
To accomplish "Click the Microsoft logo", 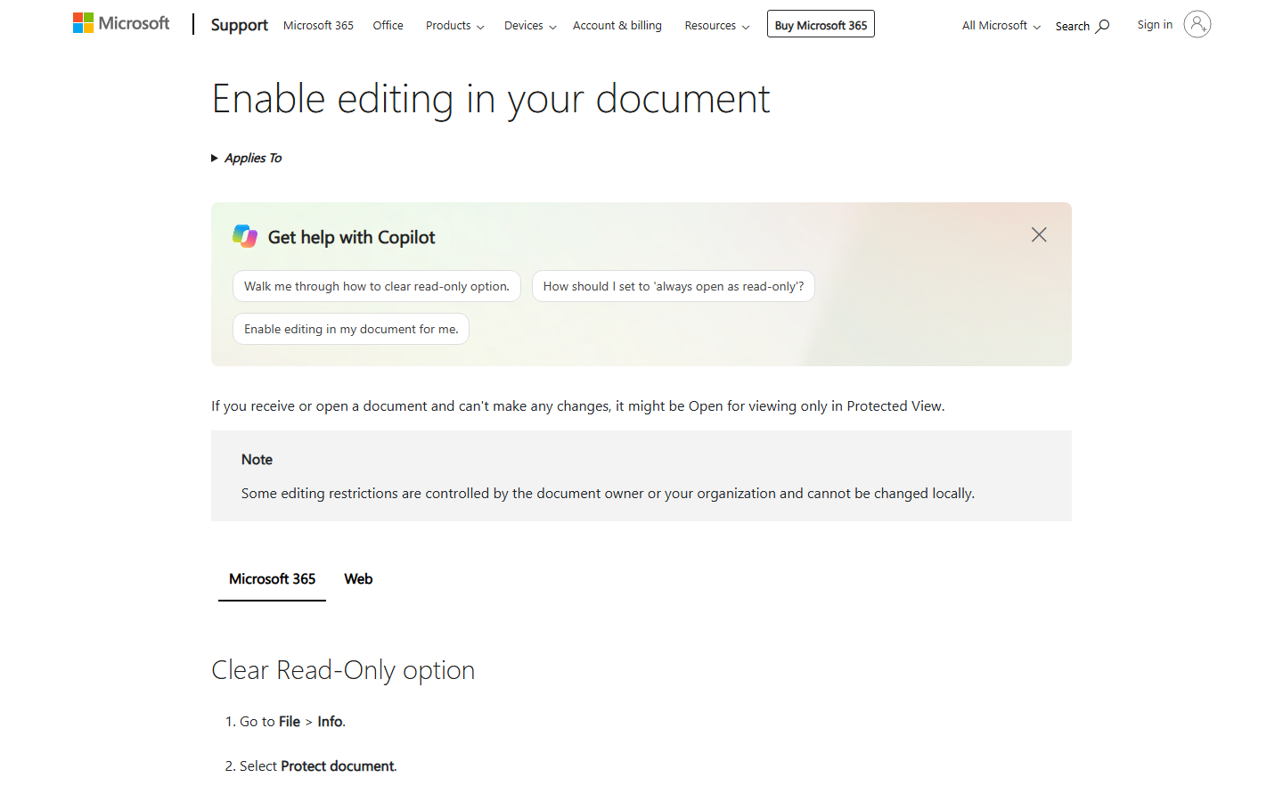I will pos(121,23).
